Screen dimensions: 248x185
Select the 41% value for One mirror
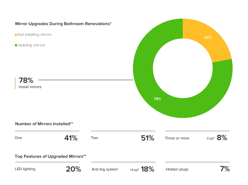(71, 138)
